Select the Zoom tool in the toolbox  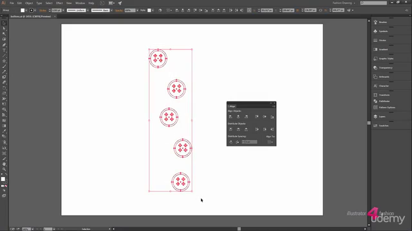(4, 169)
